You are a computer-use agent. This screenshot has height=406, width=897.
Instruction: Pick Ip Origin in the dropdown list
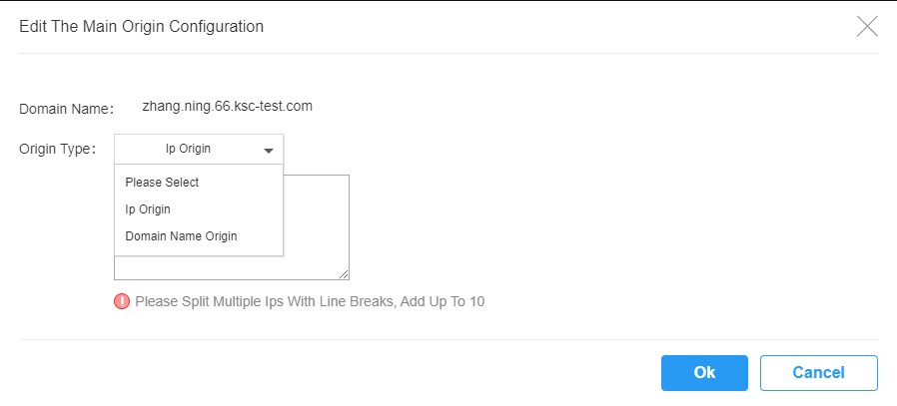(148, 209)
